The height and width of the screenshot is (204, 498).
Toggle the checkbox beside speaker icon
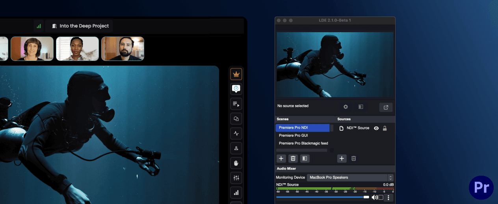(x=381, y=197)
